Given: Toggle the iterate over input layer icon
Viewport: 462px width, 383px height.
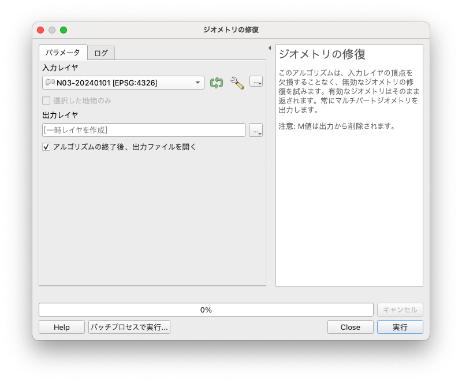Looking at the screenshot, I should (216, 83).
